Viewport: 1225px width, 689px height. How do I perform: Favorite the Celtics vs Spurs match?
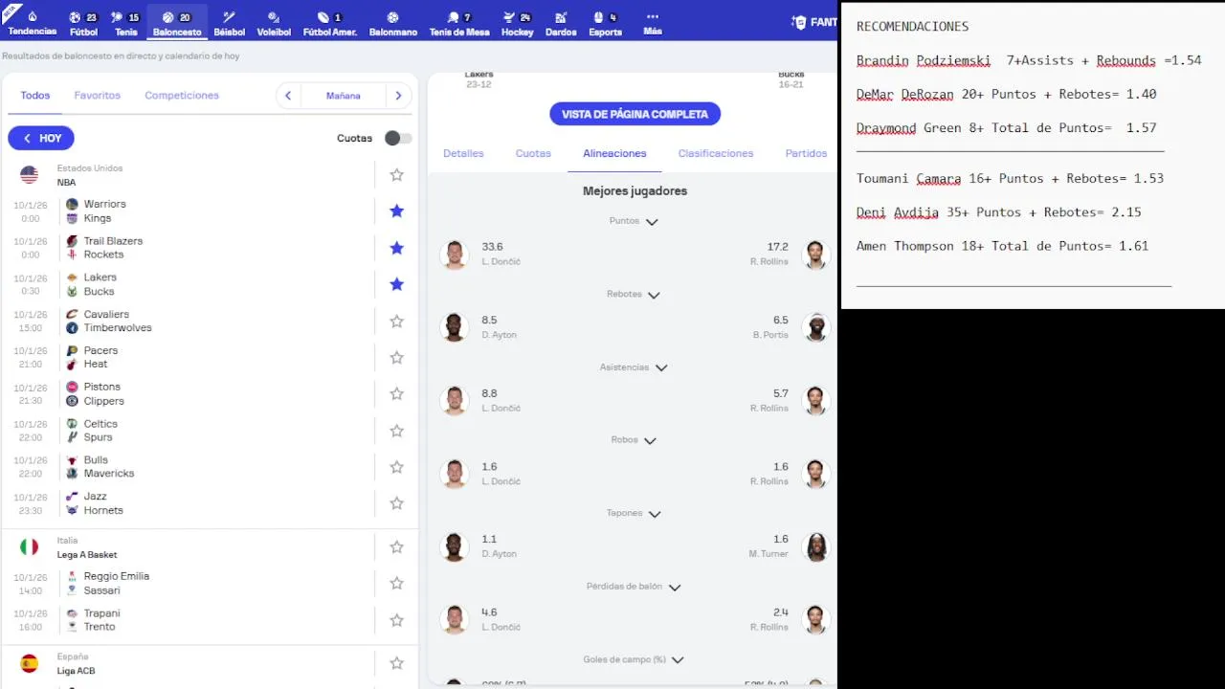point(396,431)
